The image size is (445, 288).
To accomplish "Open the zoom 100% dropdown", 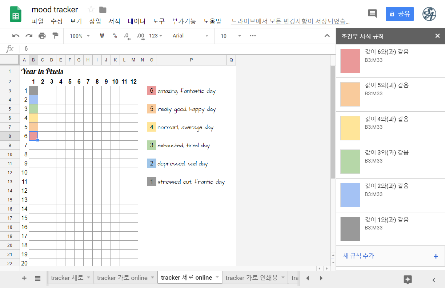I will [x=80, y=36].
